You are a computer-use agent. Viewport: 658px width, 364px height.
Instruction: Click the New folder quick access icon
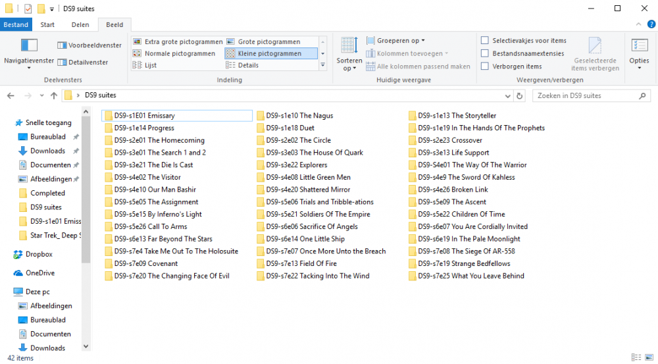pyautogui.click(x=41, y=9)
